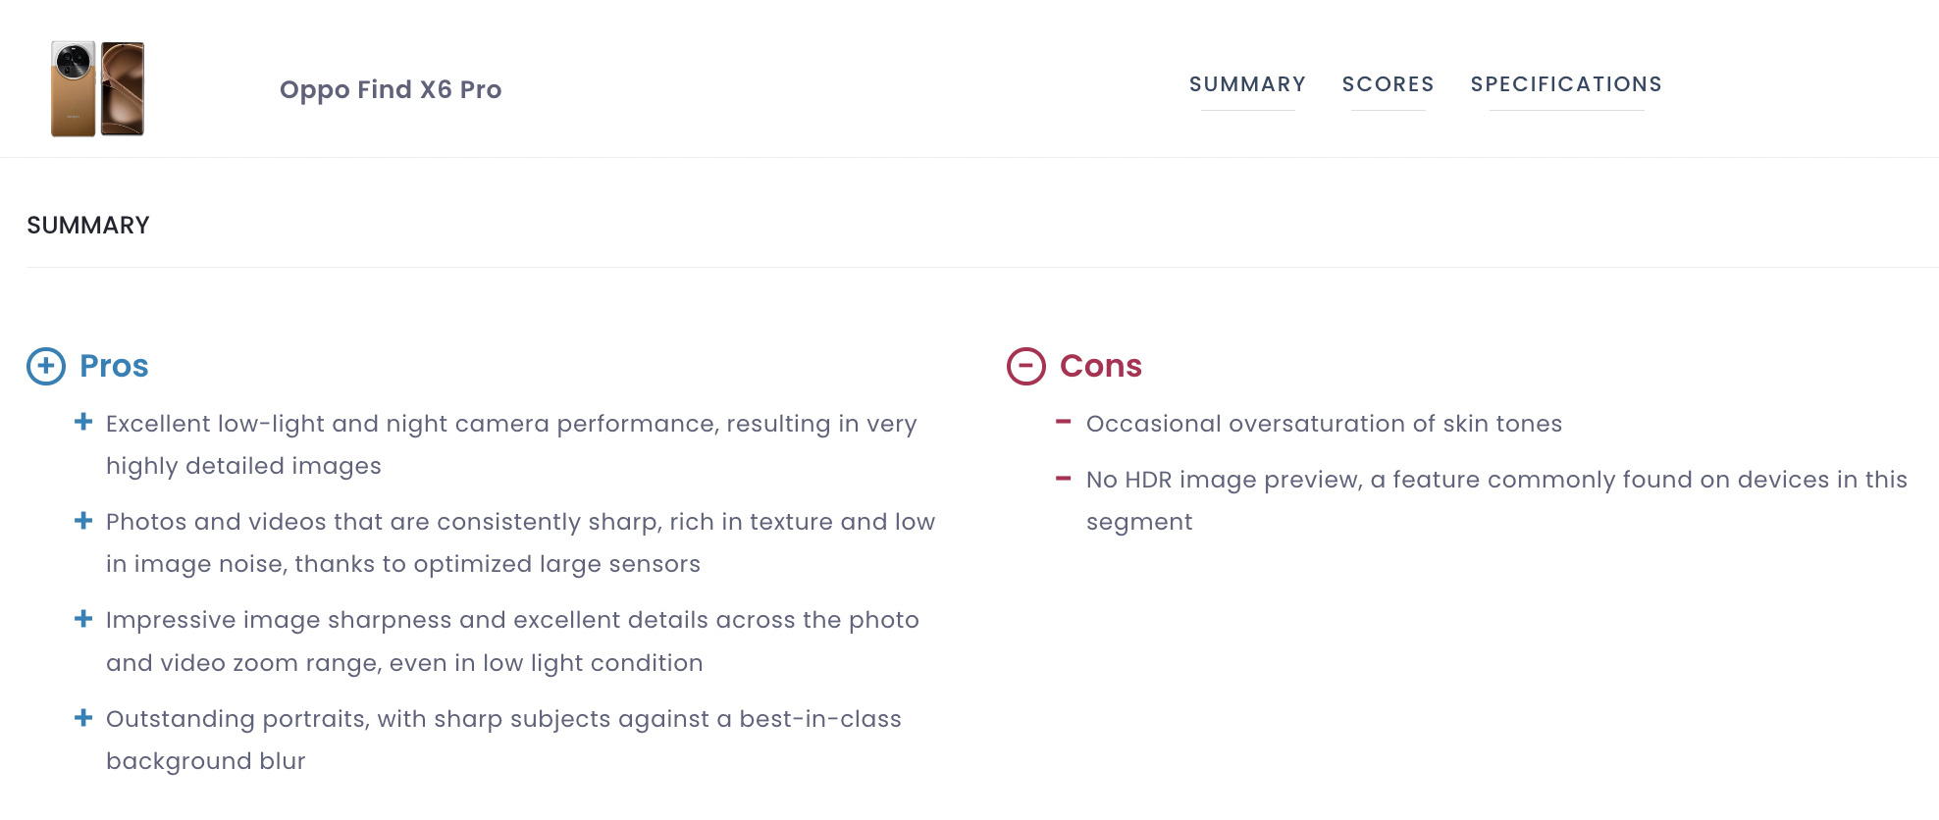Click the Oppo Find X6 Pro title
Viewport: 1939px width, 820px height.
click(391, 89)
